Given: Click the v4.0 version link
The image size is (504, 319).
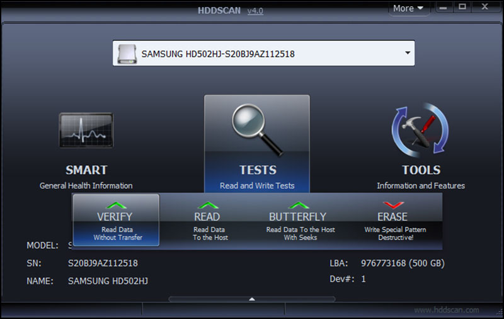Looking at the screenshot, I should [255, 11].
